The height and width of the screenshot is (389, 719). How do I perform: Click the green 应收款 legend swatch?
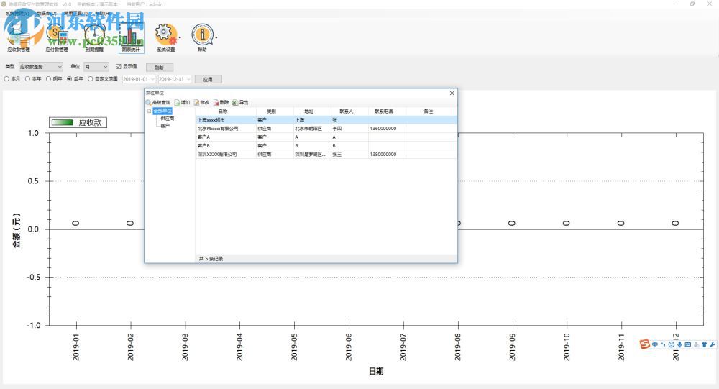(62, 123)
